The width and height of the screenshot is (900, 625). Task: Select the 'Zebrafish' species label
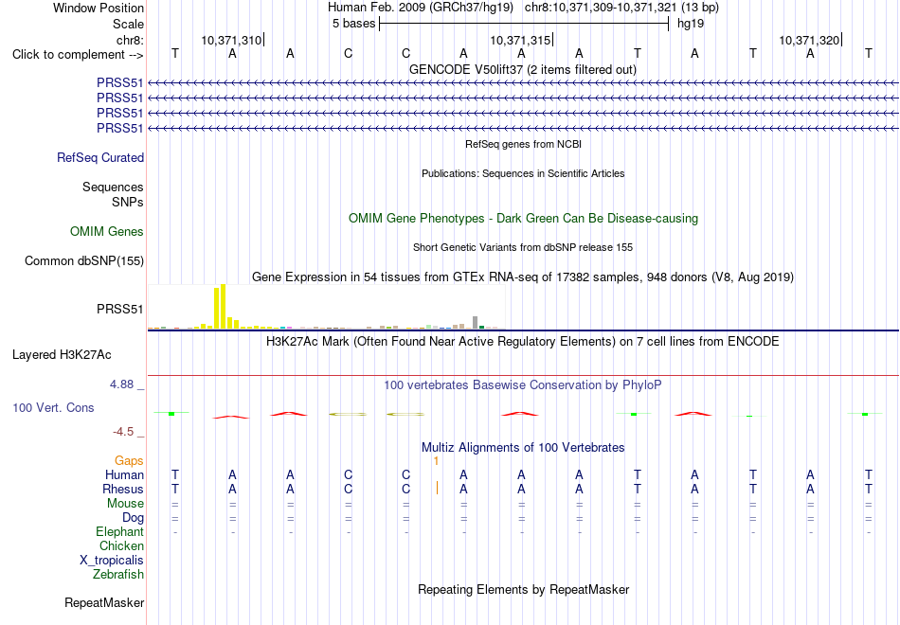pos(118,575)
